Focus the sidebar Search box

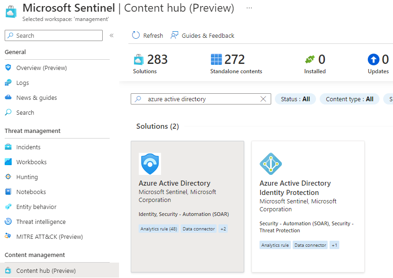pyautogui.click(x=54, y=35)
